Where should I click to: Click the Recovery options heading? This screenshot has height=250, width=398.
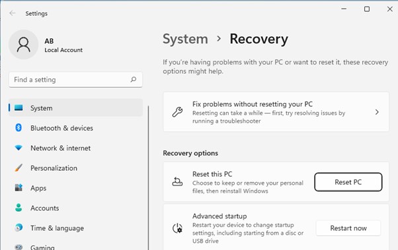tap(190, 153)
